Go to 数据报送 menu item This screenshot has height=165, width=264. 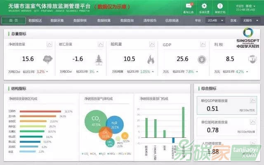35,20
